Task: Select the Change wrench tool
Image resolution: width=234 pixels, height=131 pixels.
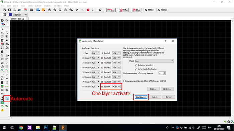Action: click(x=7, y=40)
